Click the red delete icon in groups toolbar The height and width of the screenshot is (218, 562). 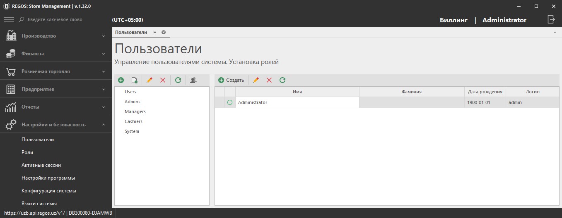pos(163,80)
